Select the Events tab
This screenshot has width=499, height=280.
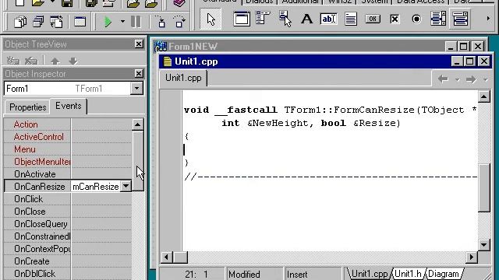[x=69, y=106]
